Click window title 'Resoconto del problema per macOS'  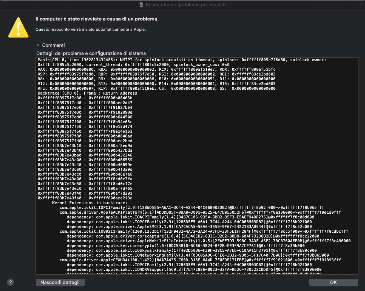tap(185, 4)
